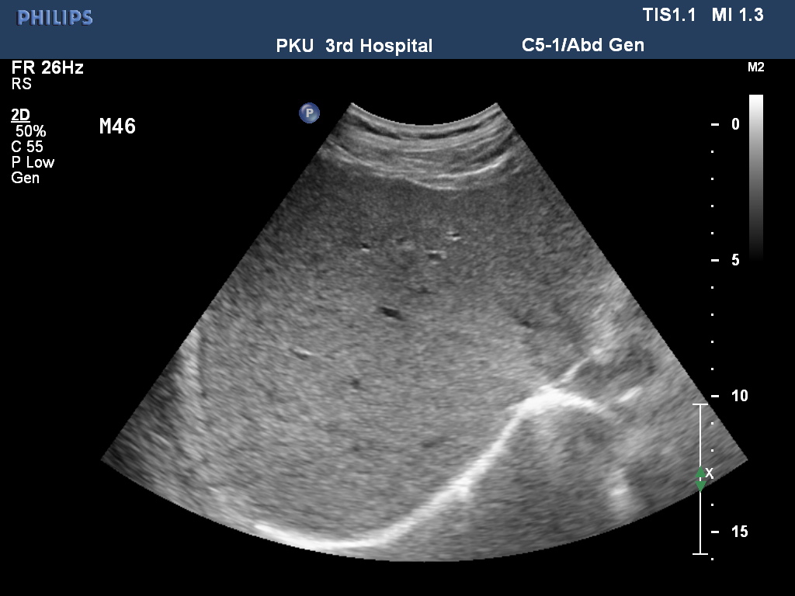The image size is (795, 596).
Task: Click the M46 label
Action: [117, 126]
